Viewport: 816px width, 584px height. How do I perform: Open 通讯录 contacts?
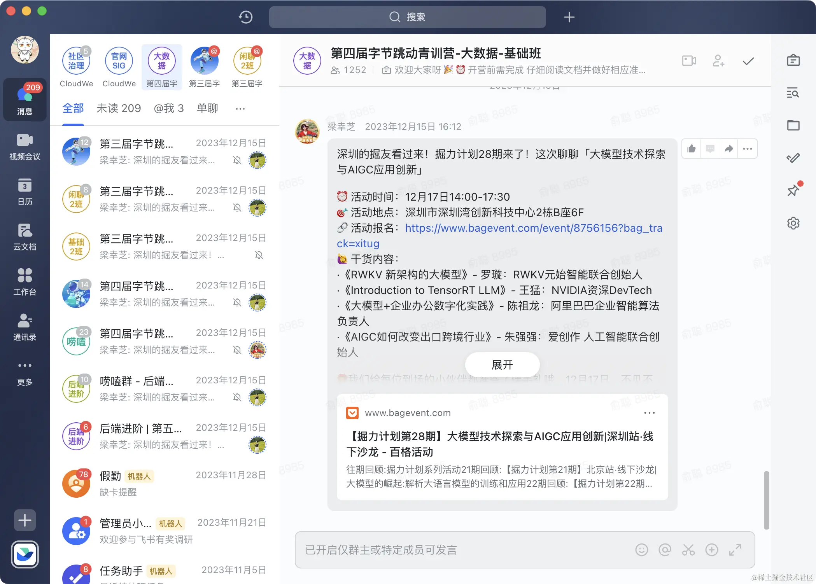click(25, 327)
